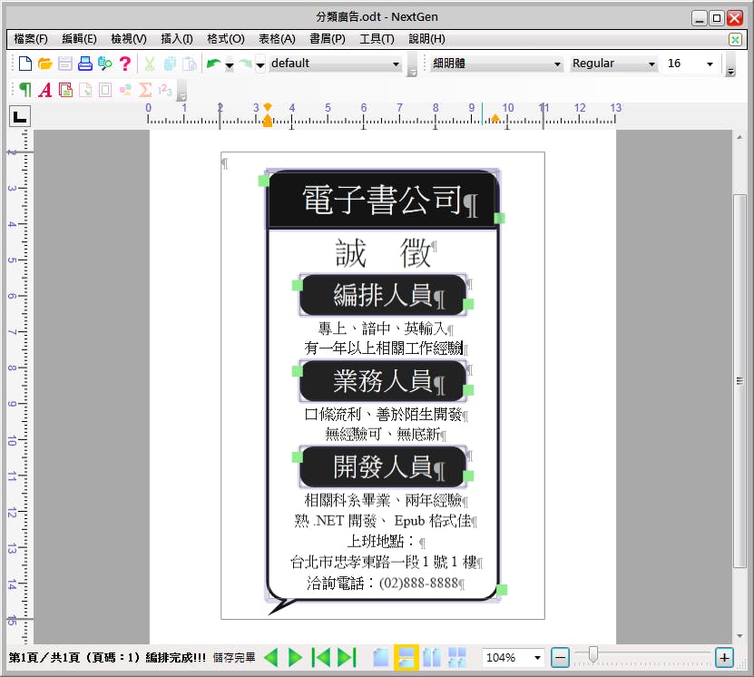Viewport: 754px width, 677px height.
Task: Click the green Undo arrow
Action: point(212,64)
